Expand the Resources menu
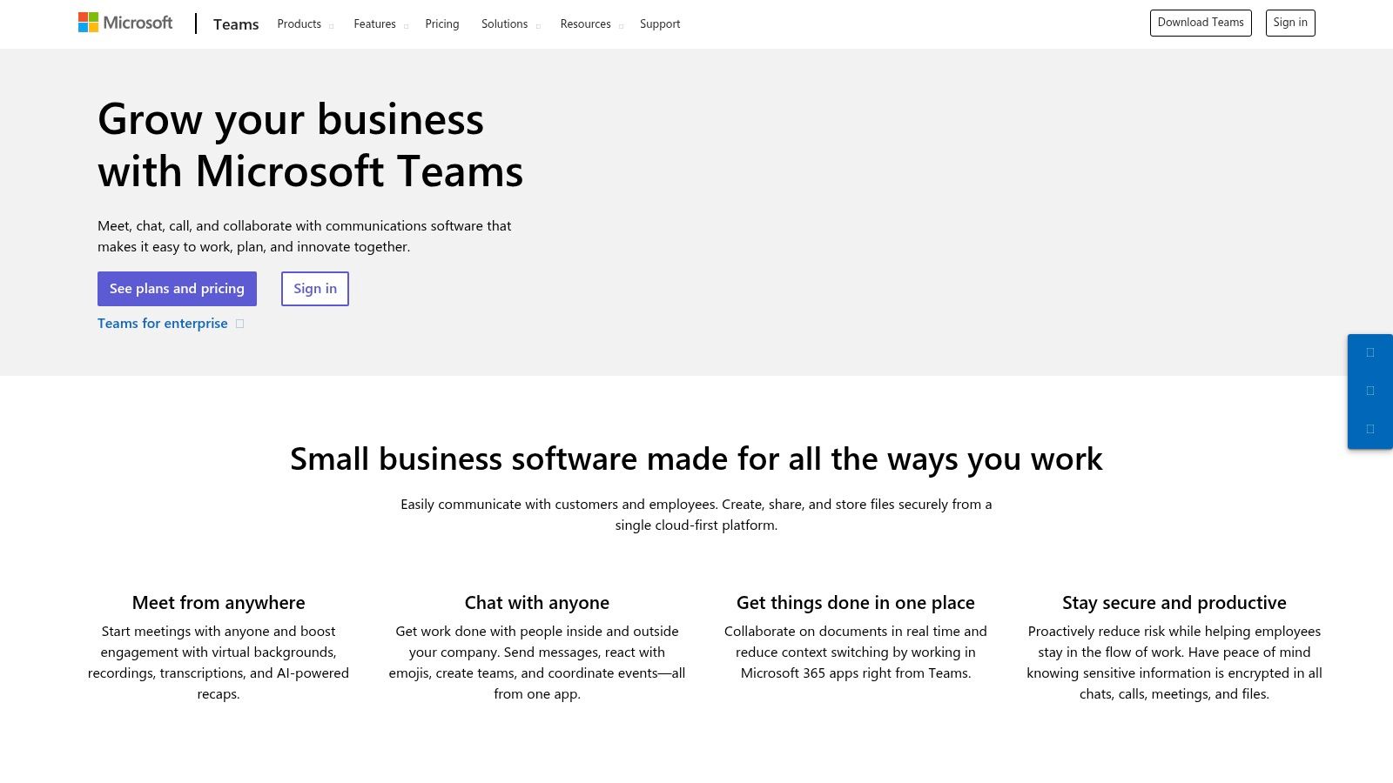 pyautogui.click(x=585, y=23)
